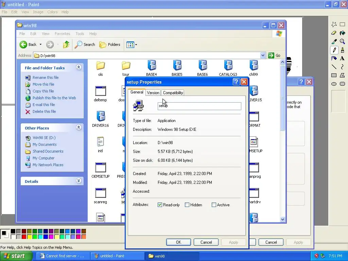Expand the Details panel
This screenshot has width=348, height=261.
(x=79, y=181)
